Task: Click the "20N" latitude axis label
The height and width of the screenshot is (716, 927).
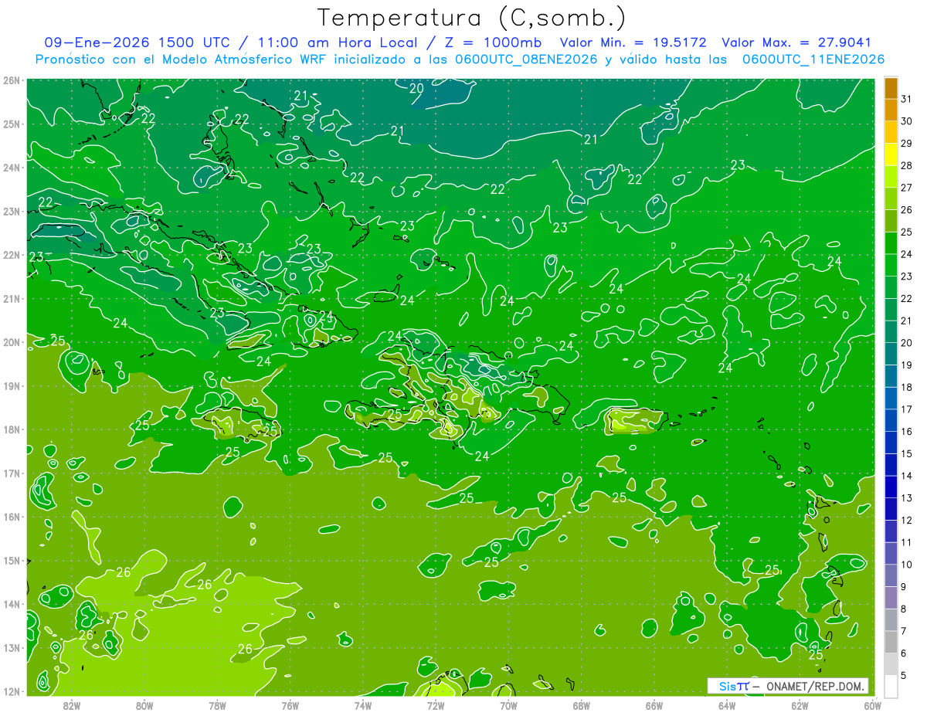Action: [12, 342]
